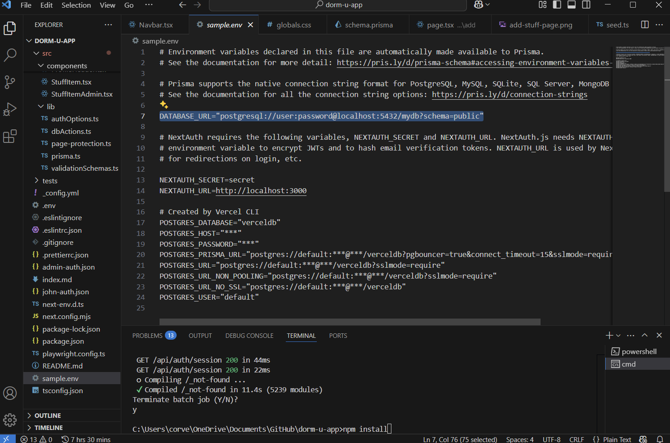Viewport: 670px width, 443px height.
Task: Collapse the DORM-U-APP root folder
Action: (x=29, y=41)
